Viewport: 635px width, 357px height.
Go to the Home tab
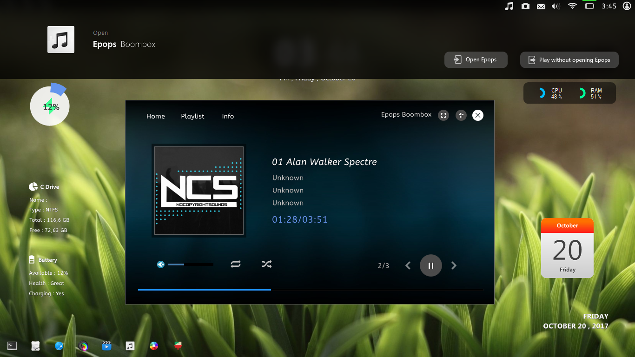tap(156, 116)
